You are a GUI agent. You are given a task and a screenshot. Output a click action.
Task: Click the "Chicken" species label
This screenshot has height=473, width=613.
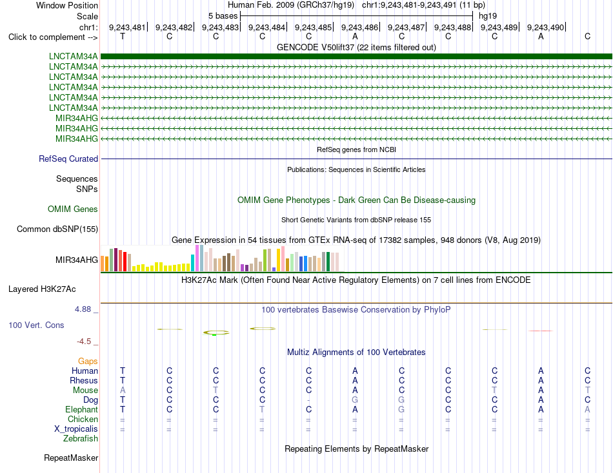tap(83, 419)
